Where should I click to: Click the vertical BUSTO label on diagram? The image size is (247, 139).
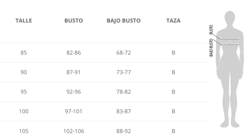tap(211, 30)
